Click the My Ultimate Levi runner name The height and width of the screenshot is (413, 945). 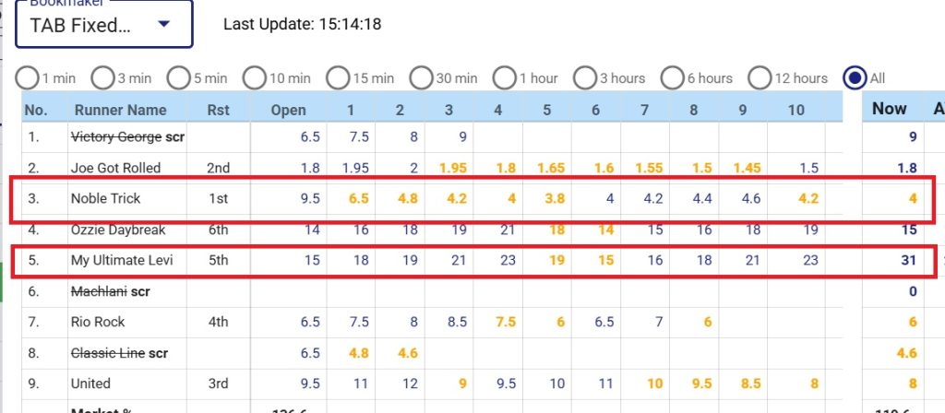click(x=122, y=261)
